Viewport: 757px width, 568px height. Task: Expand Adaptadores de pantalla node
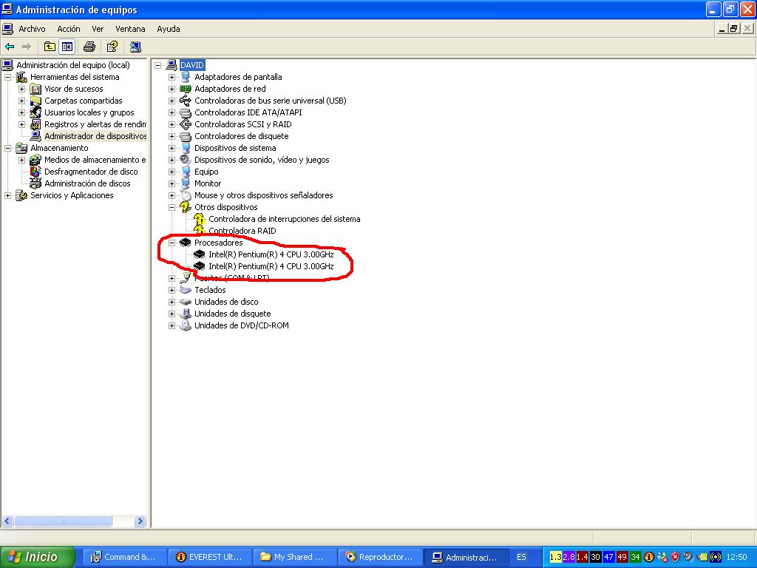(x=172, y=77)
